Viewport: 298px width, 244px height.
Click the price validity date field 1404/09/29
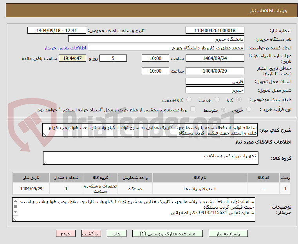pos(215,71)
